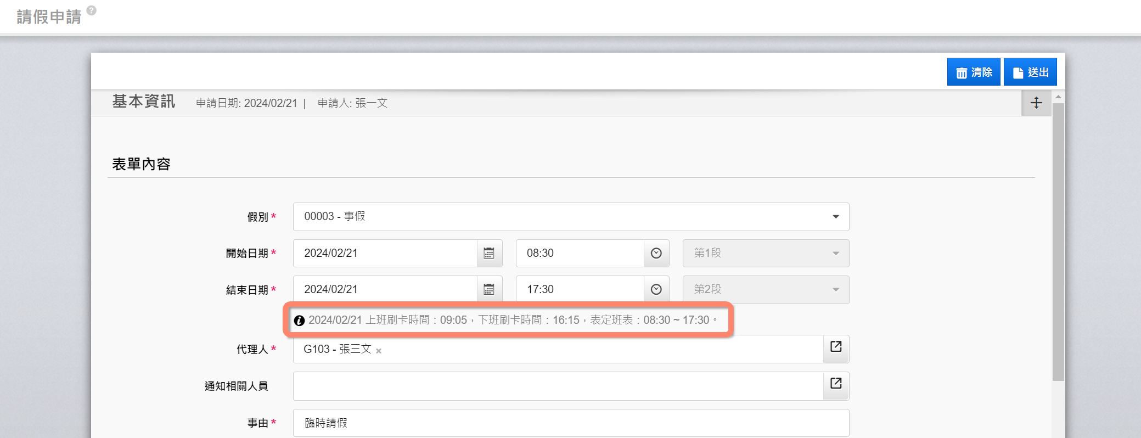Open the calendar picker for 結束日期
This screenshot has height=438, width=1141.
click(x=489, y=289)
